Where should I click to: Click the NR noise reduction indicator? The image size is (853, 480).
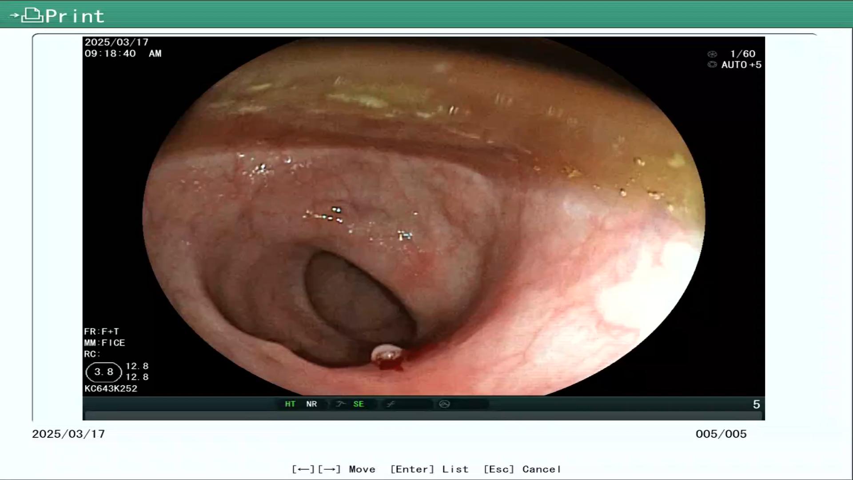311,404
